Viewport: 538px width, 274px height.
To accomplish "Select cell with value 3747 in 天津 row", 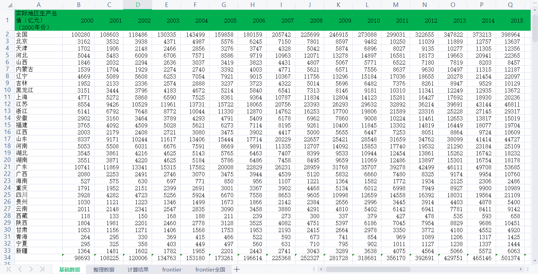I will point(252,48).
